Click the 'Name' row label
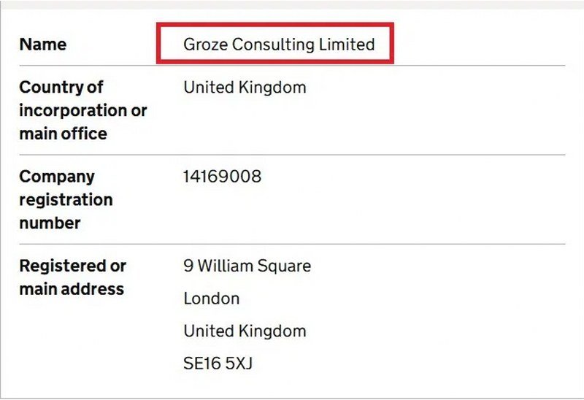Image resolution: width=584 pixels, height=400 pixels. 42,45
